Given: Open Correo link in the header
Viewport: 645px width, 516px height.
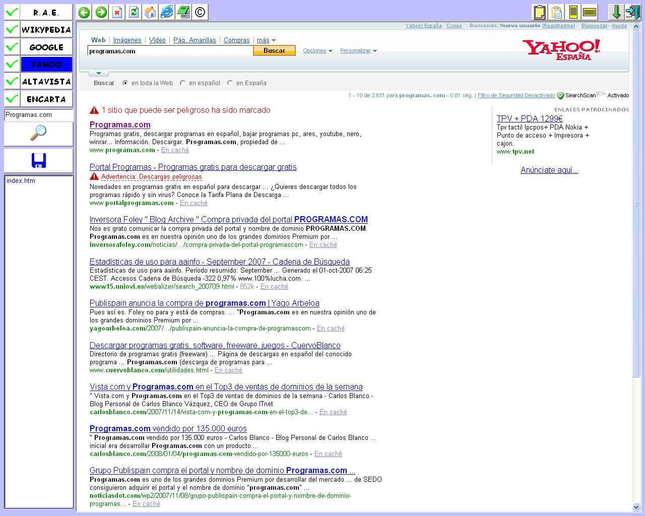Looking at the screenshot, I should pos(454,26).
